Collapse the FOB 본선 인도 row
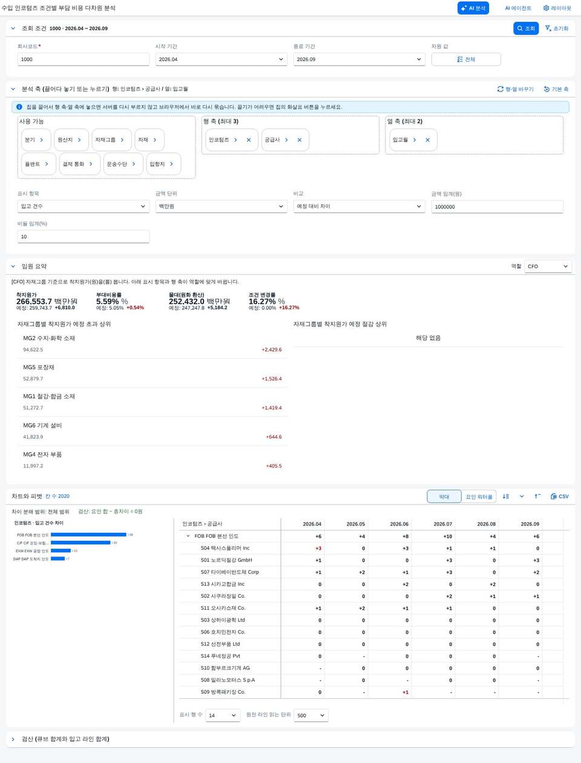Viewport: 581px width, 763px height. pos(188,536)
